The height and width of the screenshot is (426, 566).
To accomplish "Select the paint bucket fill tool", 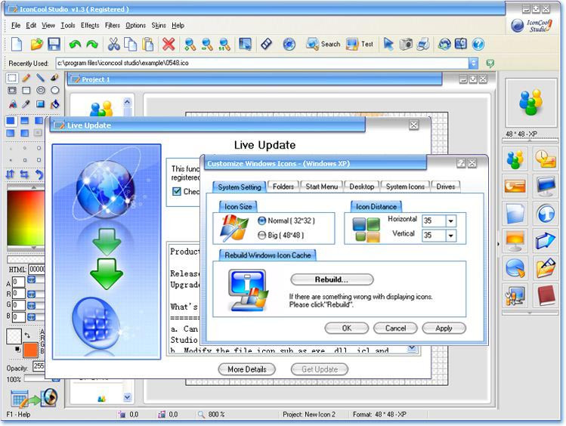I will pos(54,104).
